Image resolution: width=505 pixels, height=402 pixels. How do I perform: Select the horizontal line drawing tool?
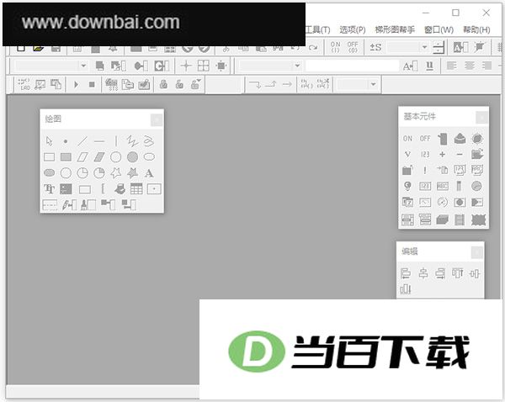pos(99,141)
